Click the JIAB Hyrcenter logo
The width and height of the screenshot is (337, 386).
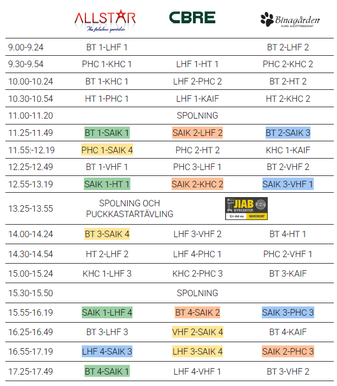click(x=246, y=208)
